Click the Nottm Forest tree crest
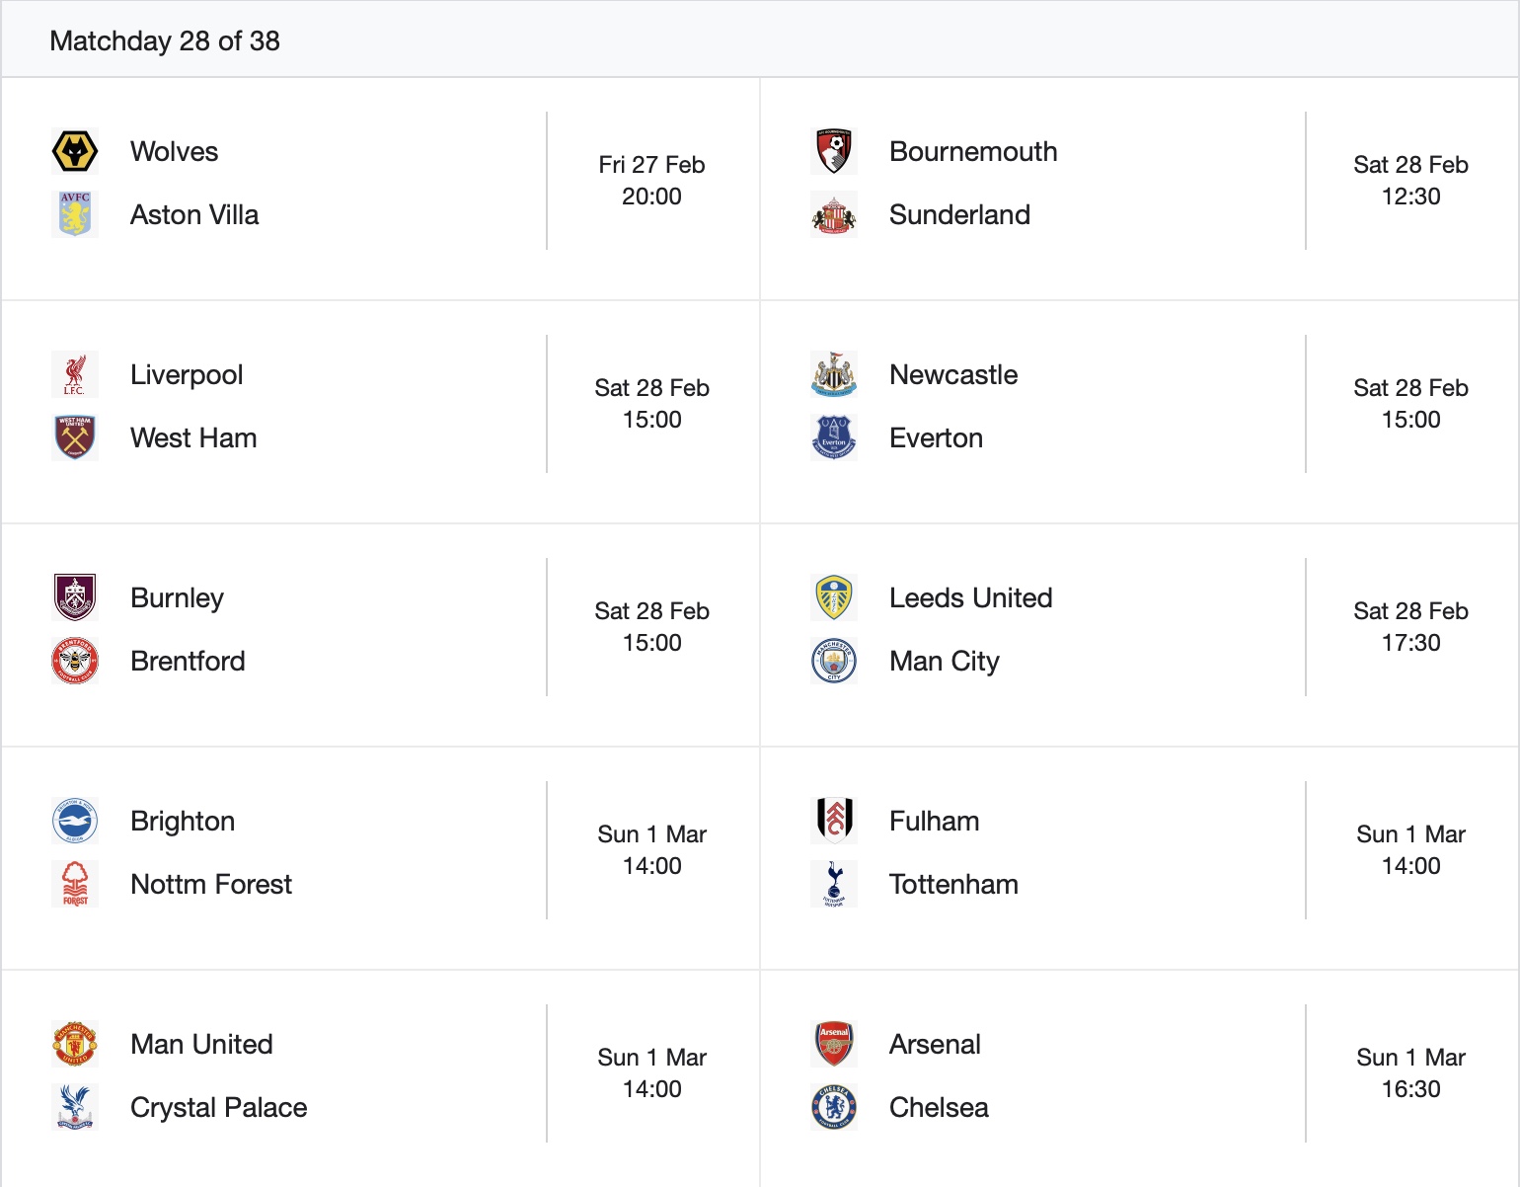 click(75, 884)
